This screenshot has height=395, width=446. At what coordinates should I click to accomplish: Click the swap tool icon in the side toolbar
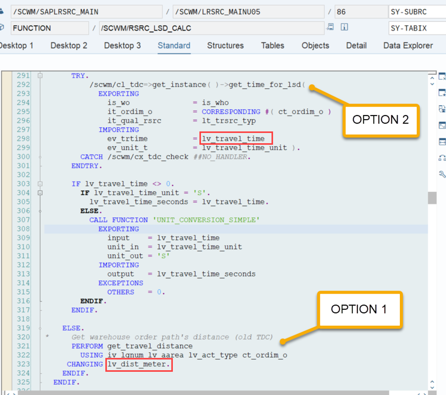click(x=442, y=109)
